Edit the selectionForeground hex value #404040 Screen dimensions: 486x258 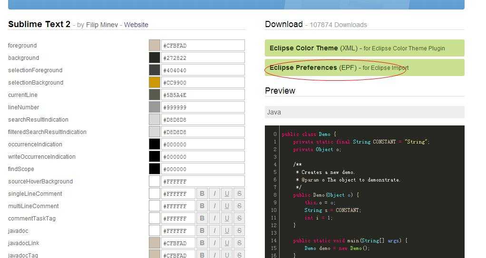[203, 70]
